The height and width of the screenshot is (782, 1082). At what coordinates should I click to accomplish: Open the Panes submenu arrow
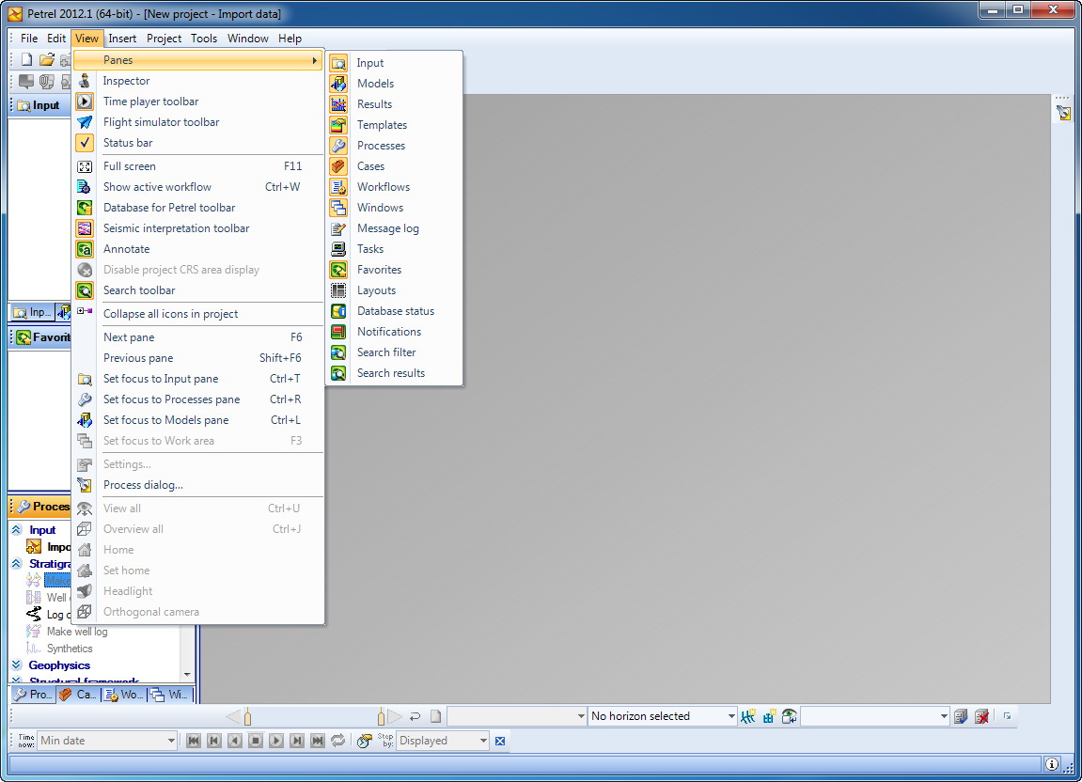coord(315,60)
